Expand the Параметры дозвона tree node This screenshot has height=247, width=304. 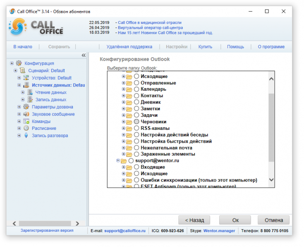click(x=19, y=107)
